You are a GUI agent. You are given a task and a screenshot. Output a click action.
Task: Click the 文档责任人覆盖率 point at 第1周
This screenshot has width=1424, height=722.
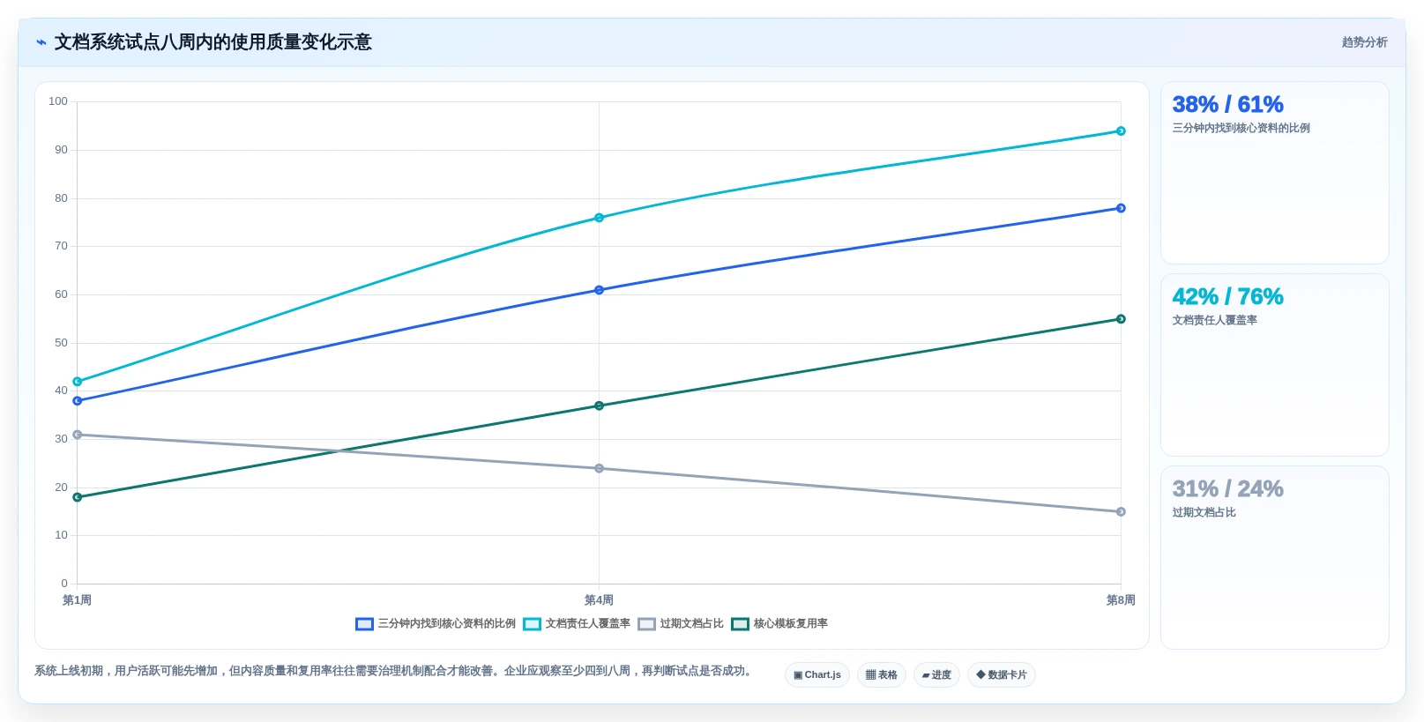[77, 382]
